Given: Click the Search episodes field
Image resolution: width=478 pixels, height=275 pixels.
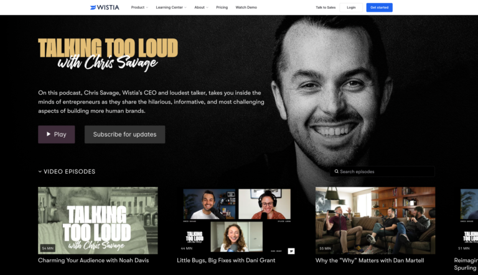Looking at the screenshot, I should (x=382, y=171).
